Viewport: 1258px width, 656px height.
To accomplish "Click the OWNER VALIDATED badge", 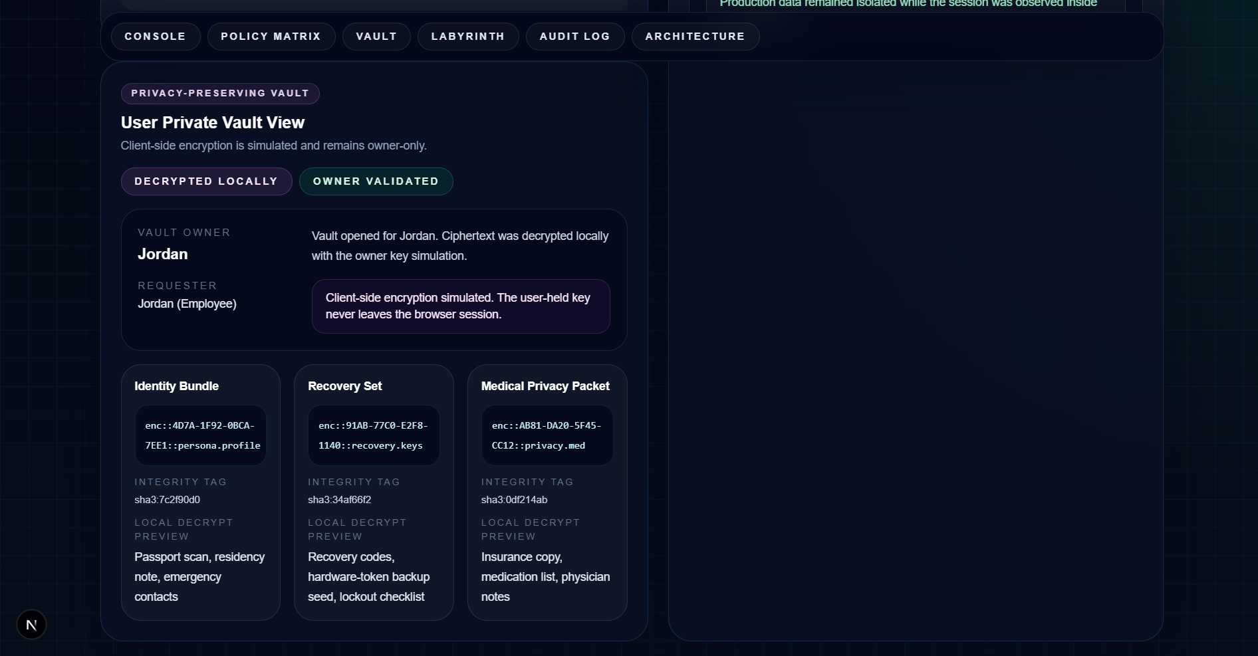I will [x=376, y=181].
